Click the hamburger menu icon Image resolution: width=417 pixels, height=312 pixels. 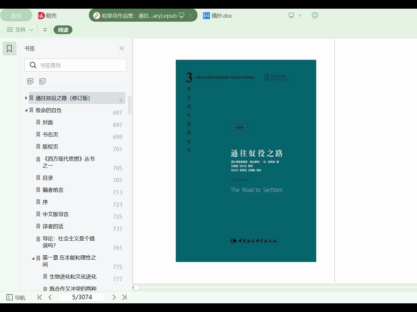coord(10,30)
